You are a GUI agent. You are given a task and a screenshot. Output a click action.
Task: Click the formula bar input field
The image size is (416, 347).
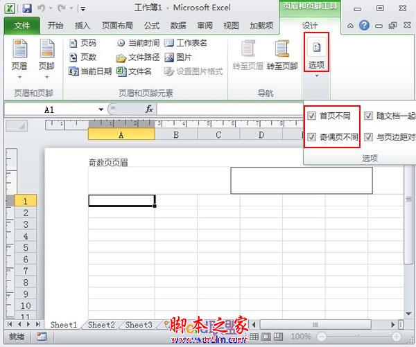(x=229, y=109)
